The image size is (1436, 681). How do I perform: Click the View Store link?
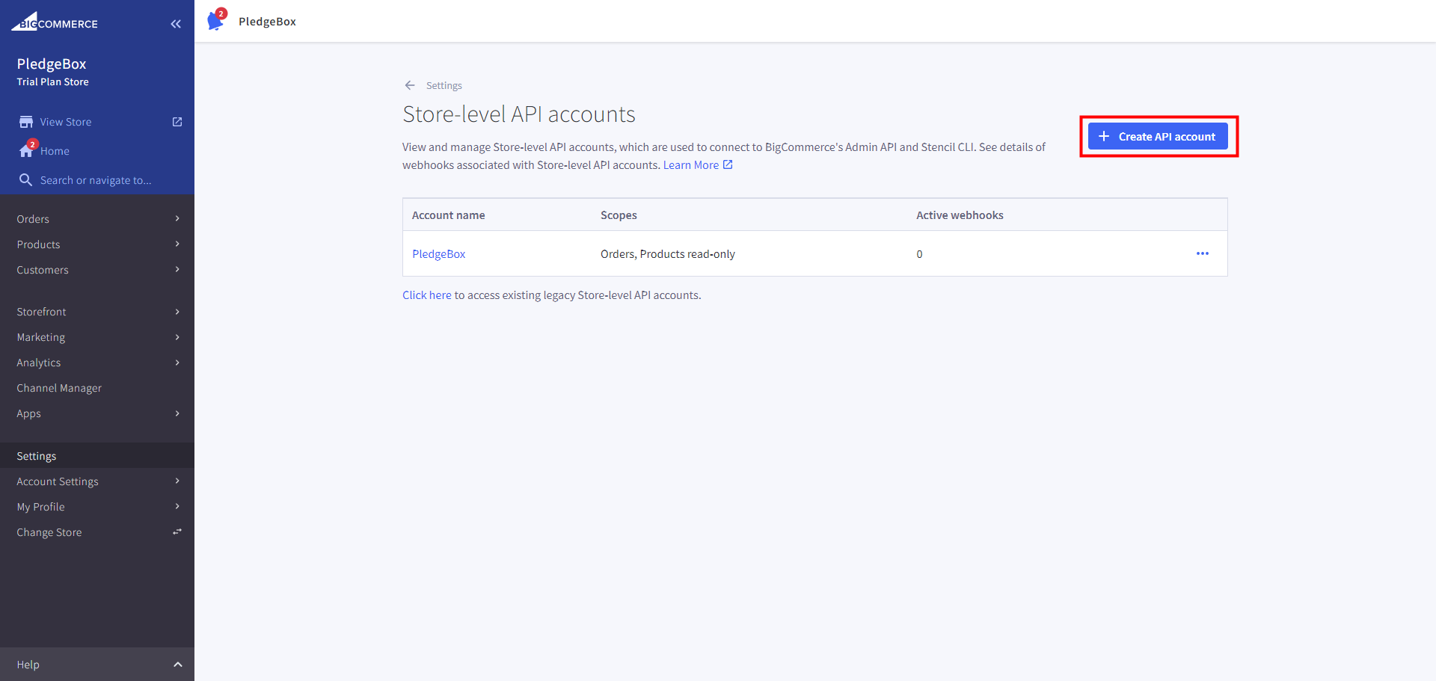[x=66, y=122]
